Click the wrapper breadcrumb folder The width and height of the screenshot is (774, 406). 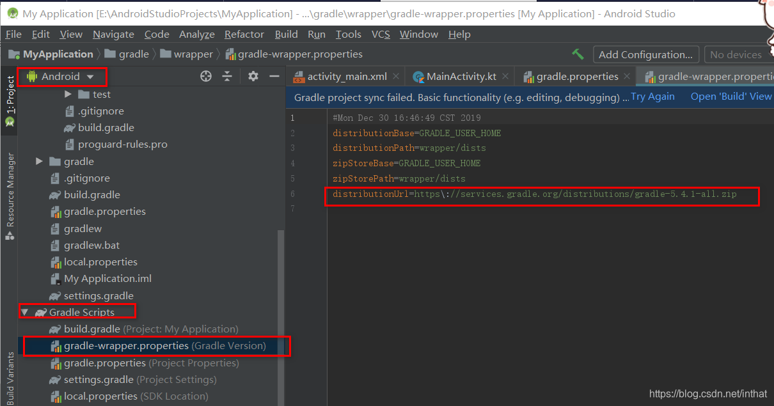coord(187,54)
